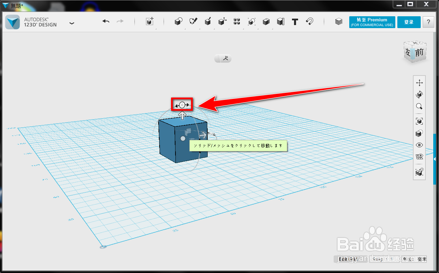Viewport: 439px width, 273px height.
Task: Click the white up arrow on the cube
Action: click(x=182, y=115)
